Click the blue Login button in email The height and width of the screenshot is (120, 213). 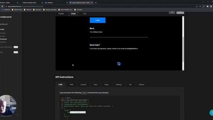[x=98, y=20]
